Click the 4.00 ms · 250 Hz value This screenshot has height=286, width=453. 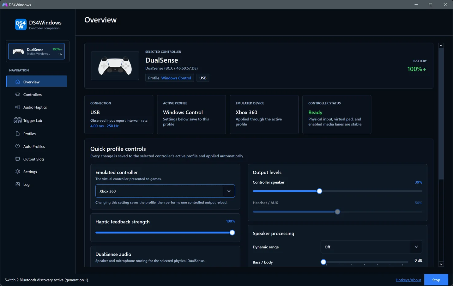pyautogui.click(x=105, y=126)
